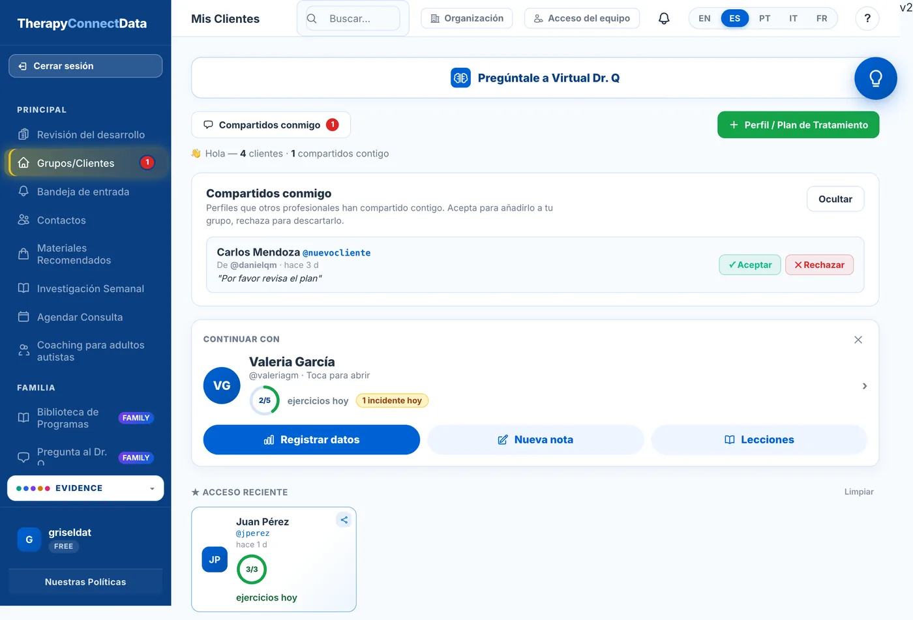Open Revisión del desarrollo in sidebar

point(85,134)
